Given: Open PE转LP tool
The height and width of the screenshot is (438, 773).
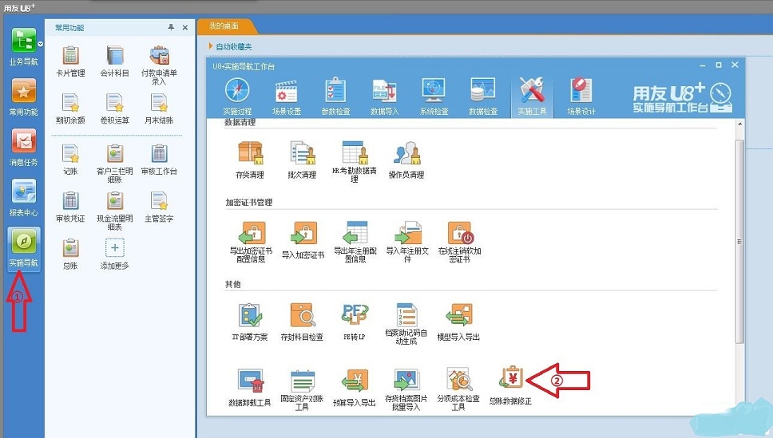Looking at the screenshot, I should click(354, 322).
